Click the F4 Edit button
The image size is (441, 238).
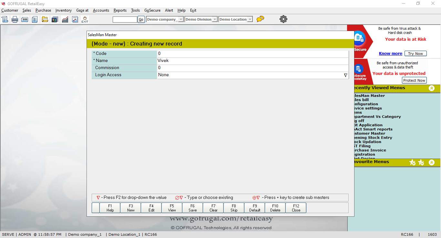(x=151, y=208)
